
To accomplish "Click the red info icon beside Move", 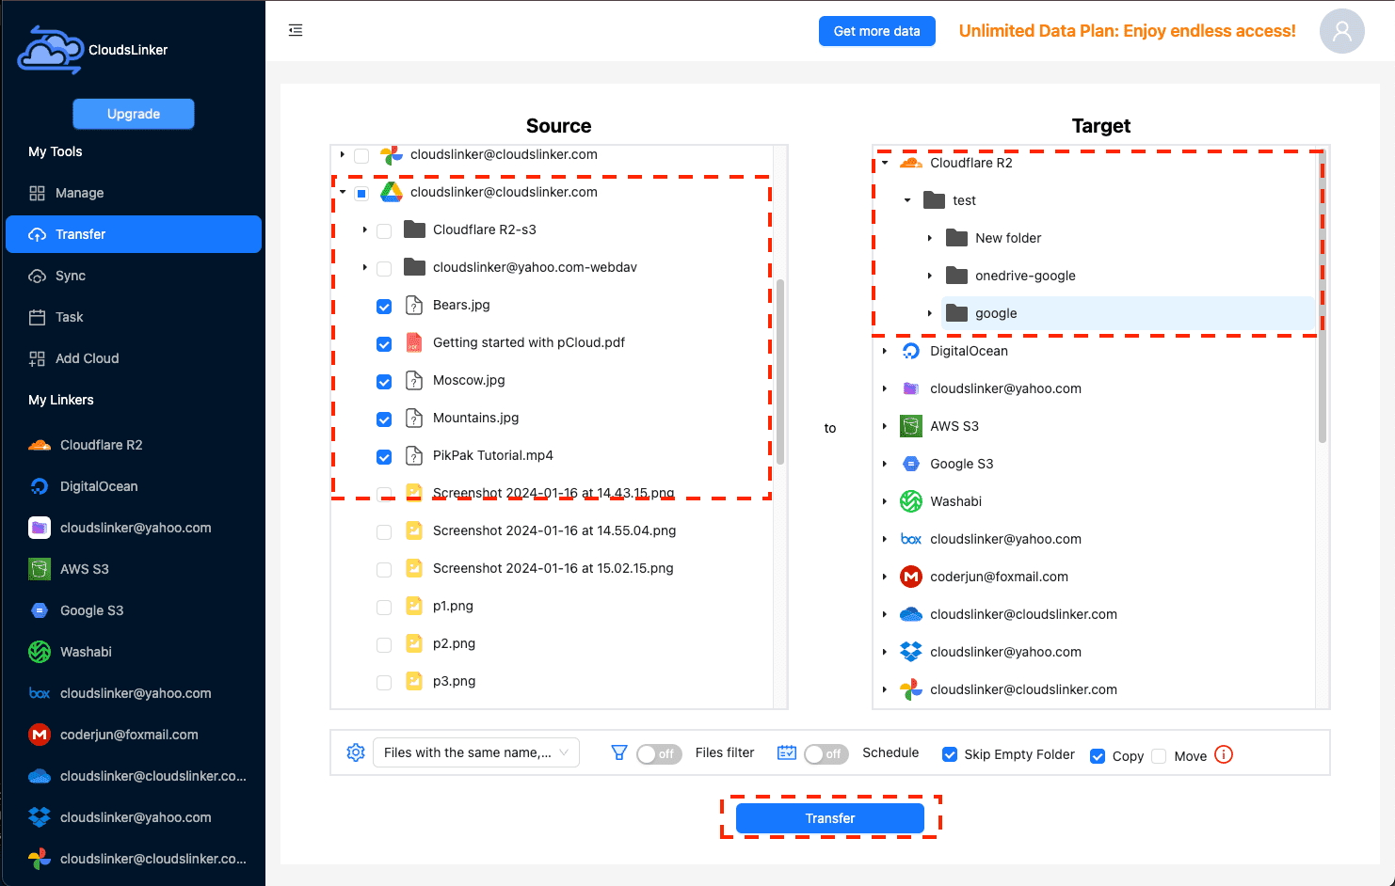I will pos(1224,754).
